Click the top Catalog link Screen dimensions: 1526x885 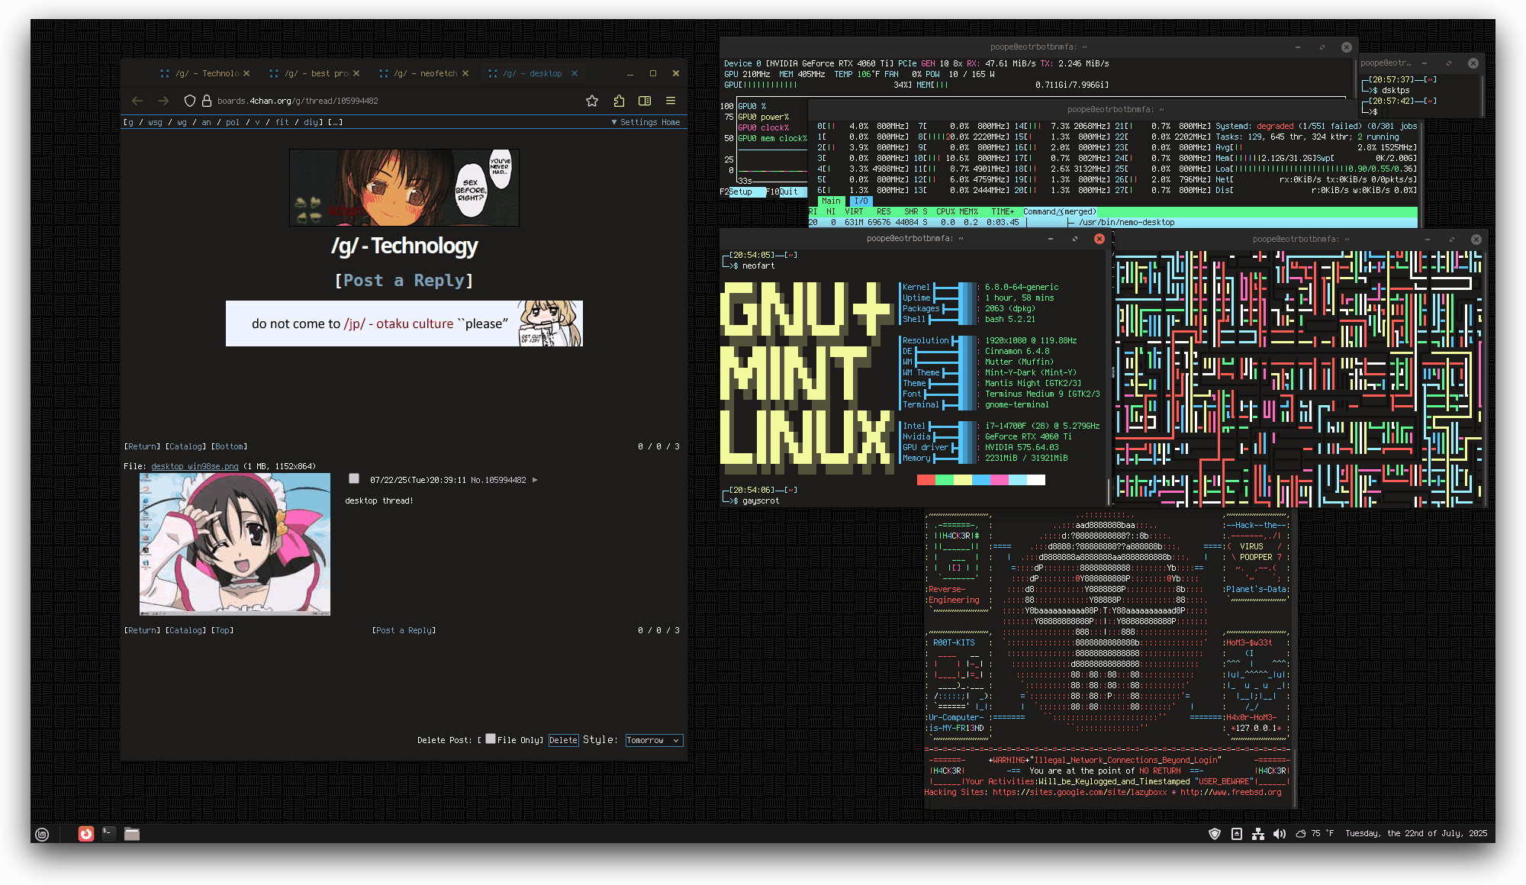[186, 446]
